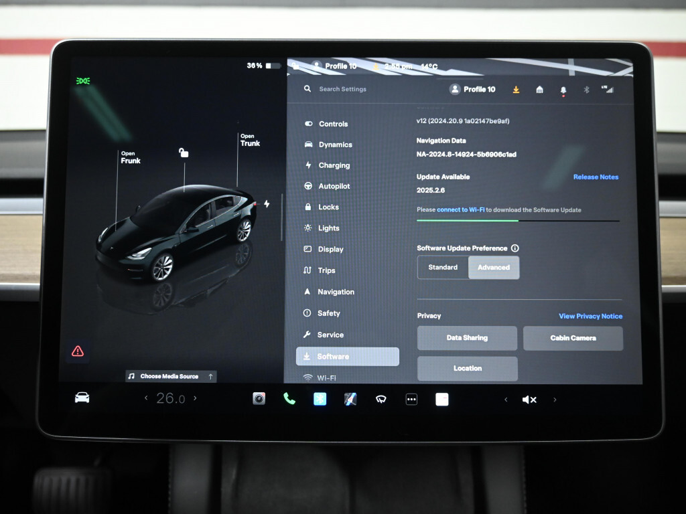Select Advanced software update preference
The width and height of the screenshot is (686, 514).
click(x=494, y=268)
